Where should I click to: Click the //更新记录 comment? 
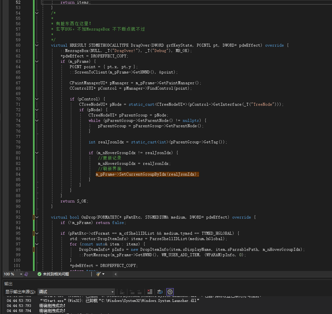coord(110,158)
